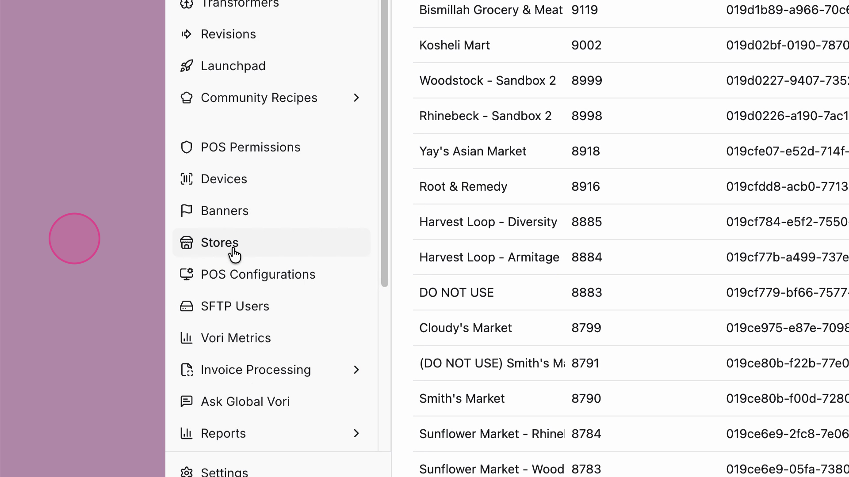Click the Banners flag icon
This screenshot has height=477, width=849.
pyautogui.click(x=186, y=211)
